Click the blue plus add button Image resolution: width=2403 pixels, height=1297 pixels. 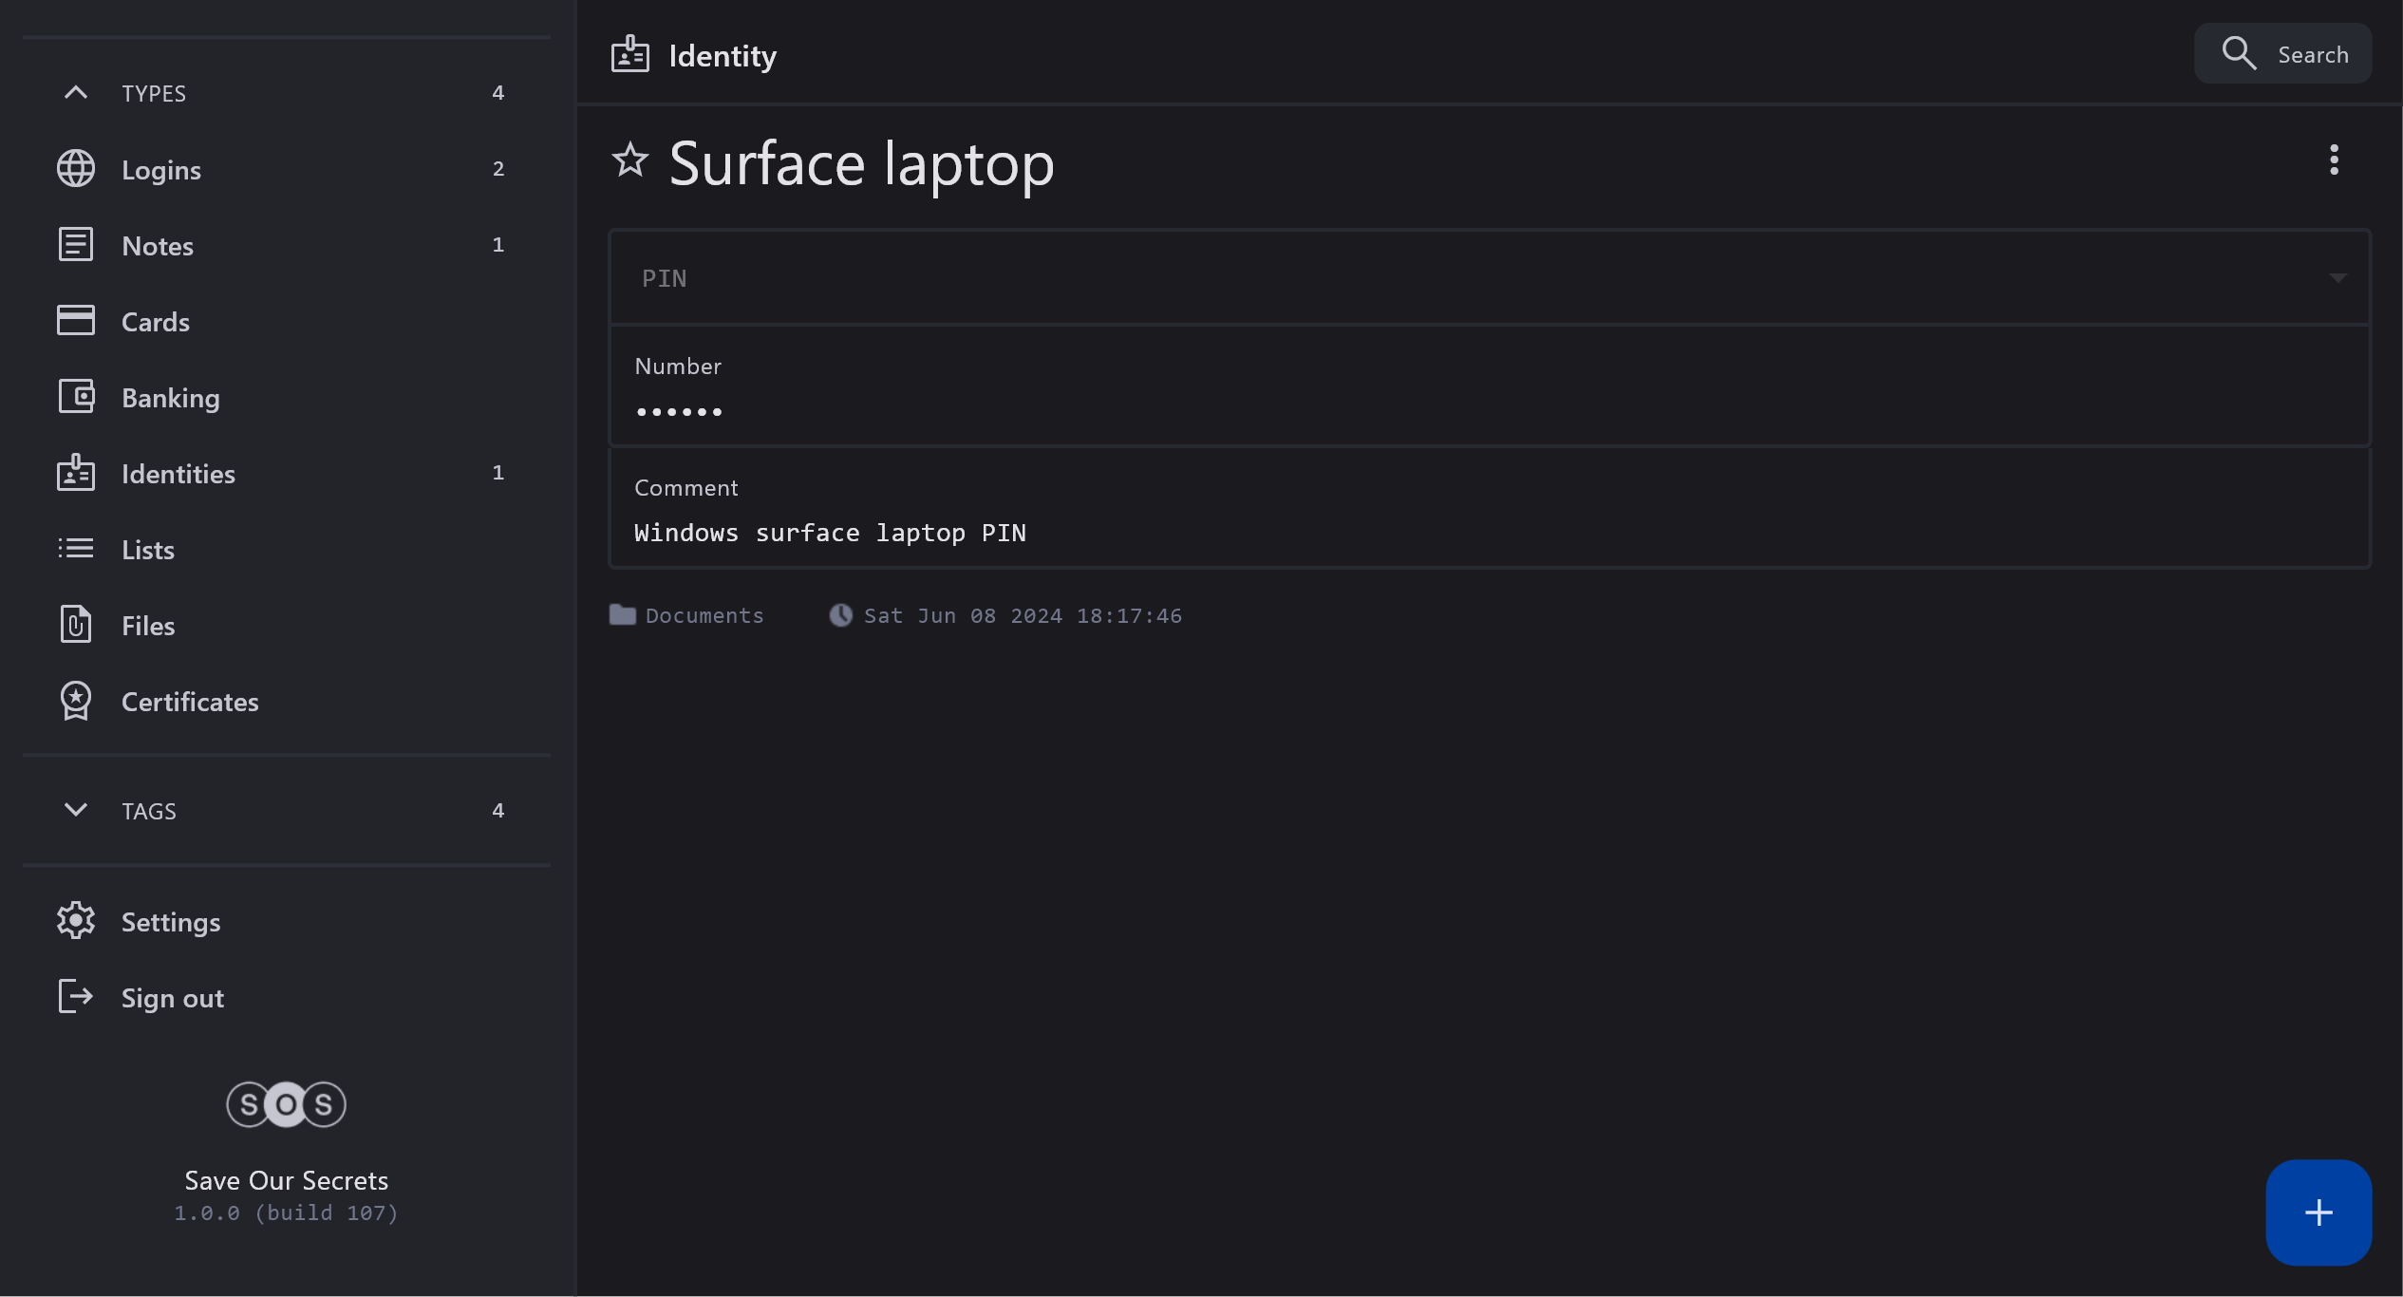click(2318, 1212)
